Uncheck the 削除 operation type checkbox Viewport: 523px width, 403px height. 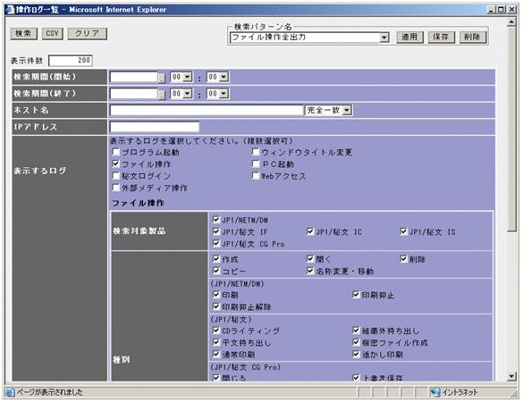tap(403, 259)
